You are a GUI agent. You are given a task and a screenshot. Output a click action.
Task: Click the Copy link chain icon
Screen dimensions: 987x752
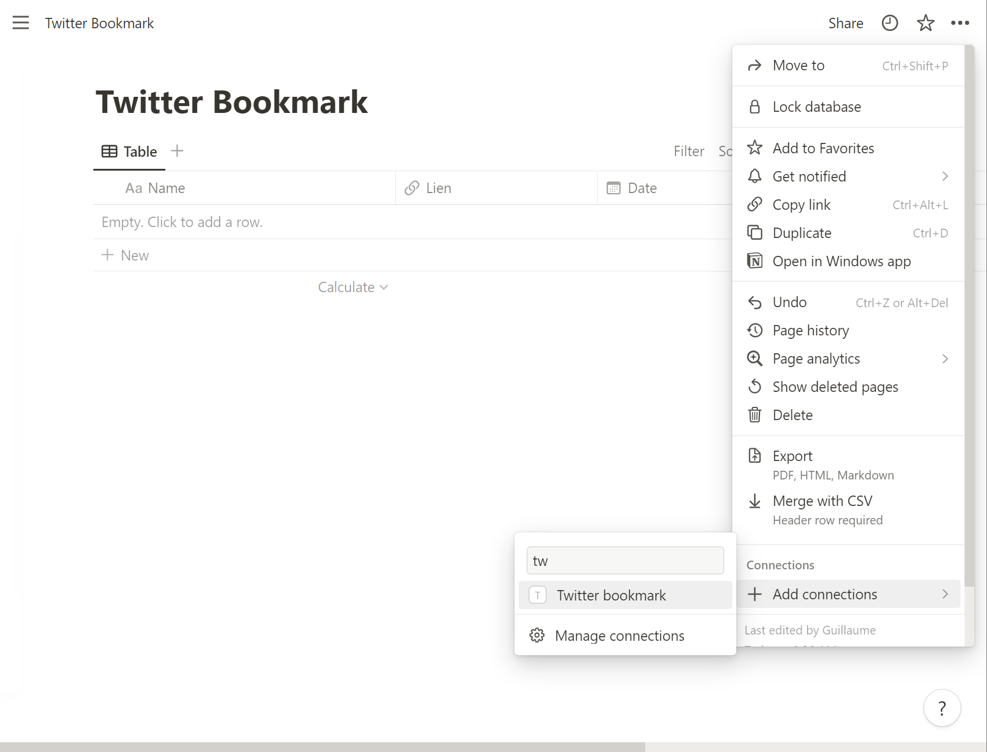[x=755, y=205]
